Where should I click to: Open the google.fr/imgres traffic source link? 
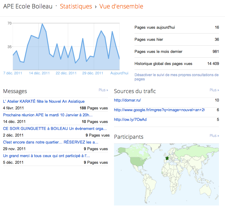(x=159, y=110)
